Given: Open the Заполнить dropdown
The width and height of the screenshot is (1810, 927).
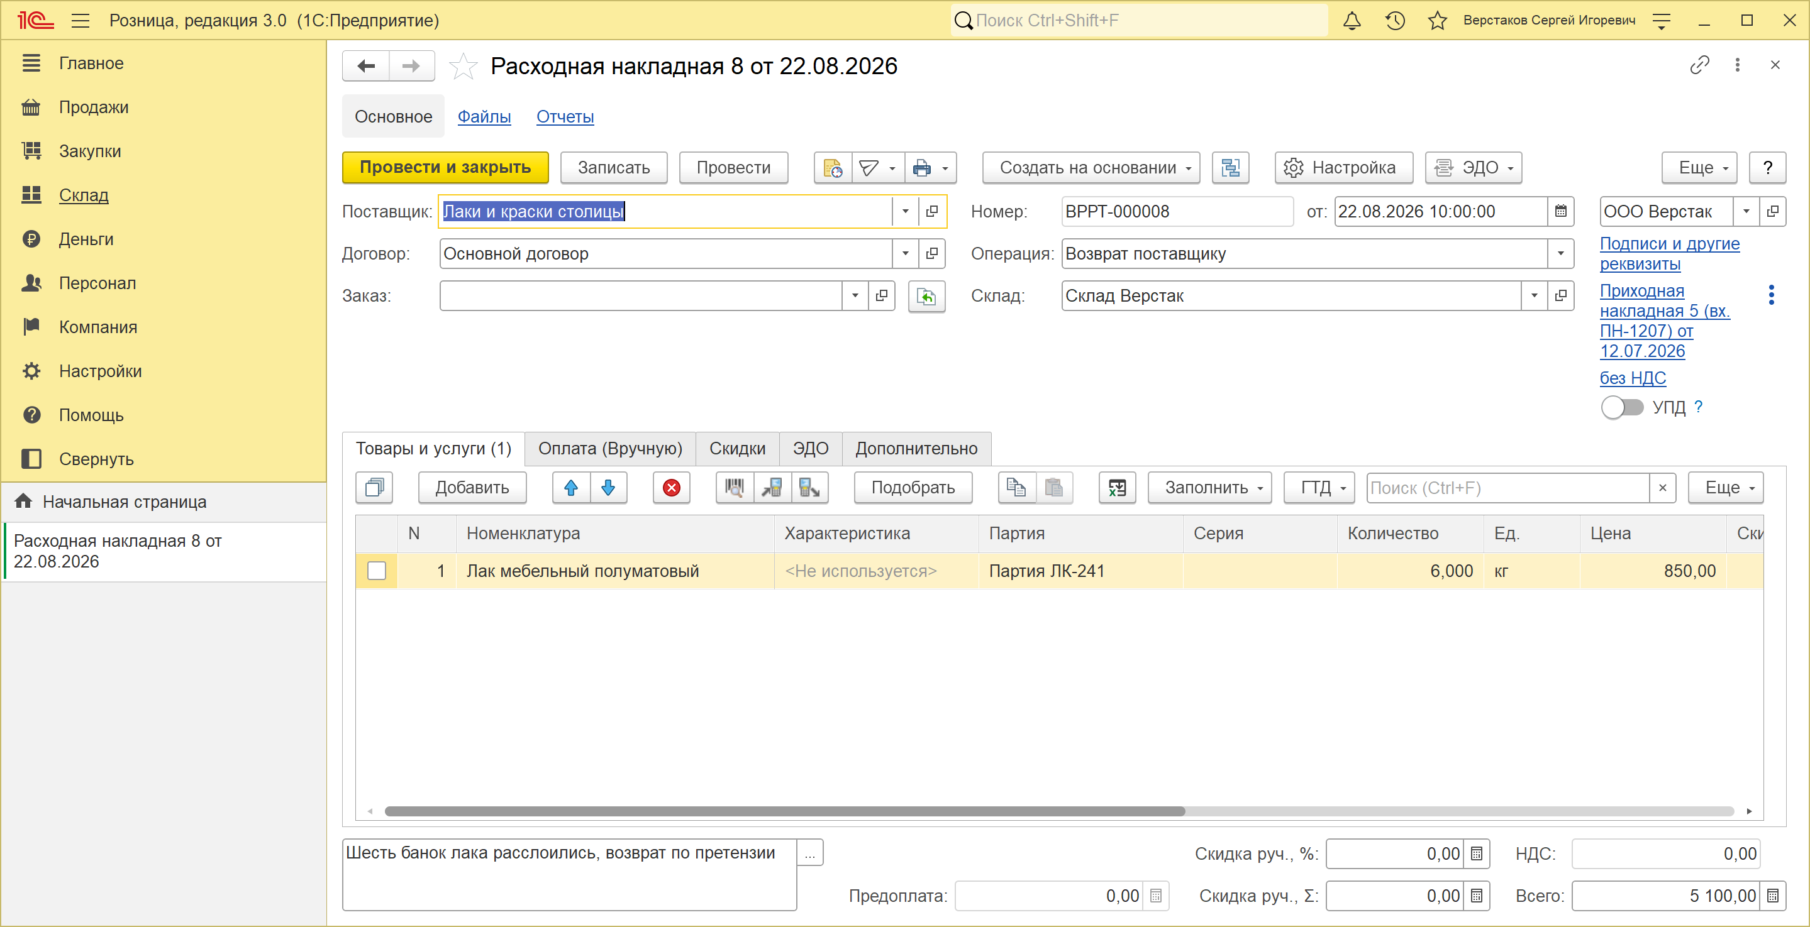Looking at the screenshot, I should [1210, 488].
